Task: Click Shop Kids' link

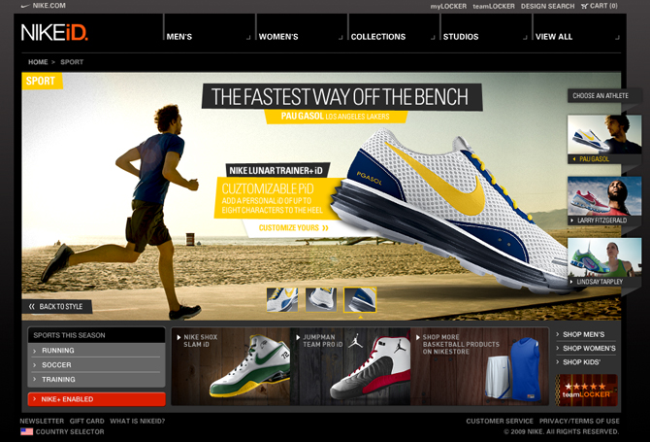Action: (x=581, y=362)
